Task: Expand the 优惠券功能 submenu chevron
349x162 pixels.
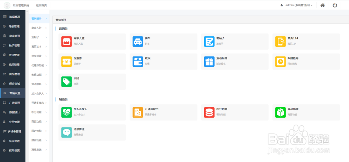Action: [46, 65]
